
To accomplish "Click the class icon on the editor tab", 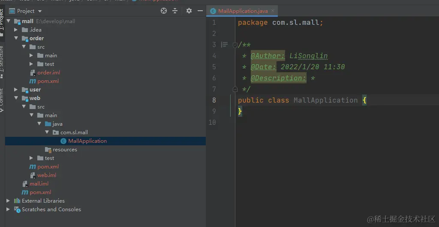I will tap(213, 11).
